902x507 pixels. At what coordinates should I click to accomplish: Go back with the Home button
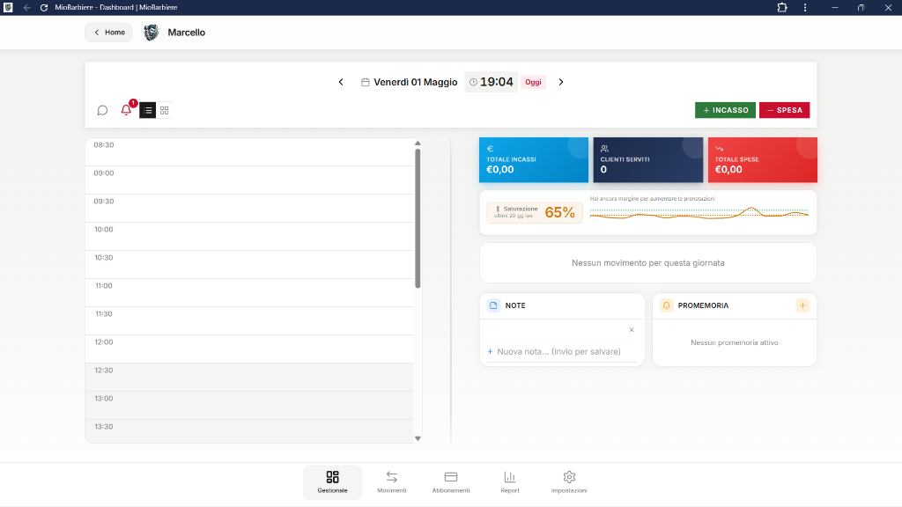[x=108, y=33]
